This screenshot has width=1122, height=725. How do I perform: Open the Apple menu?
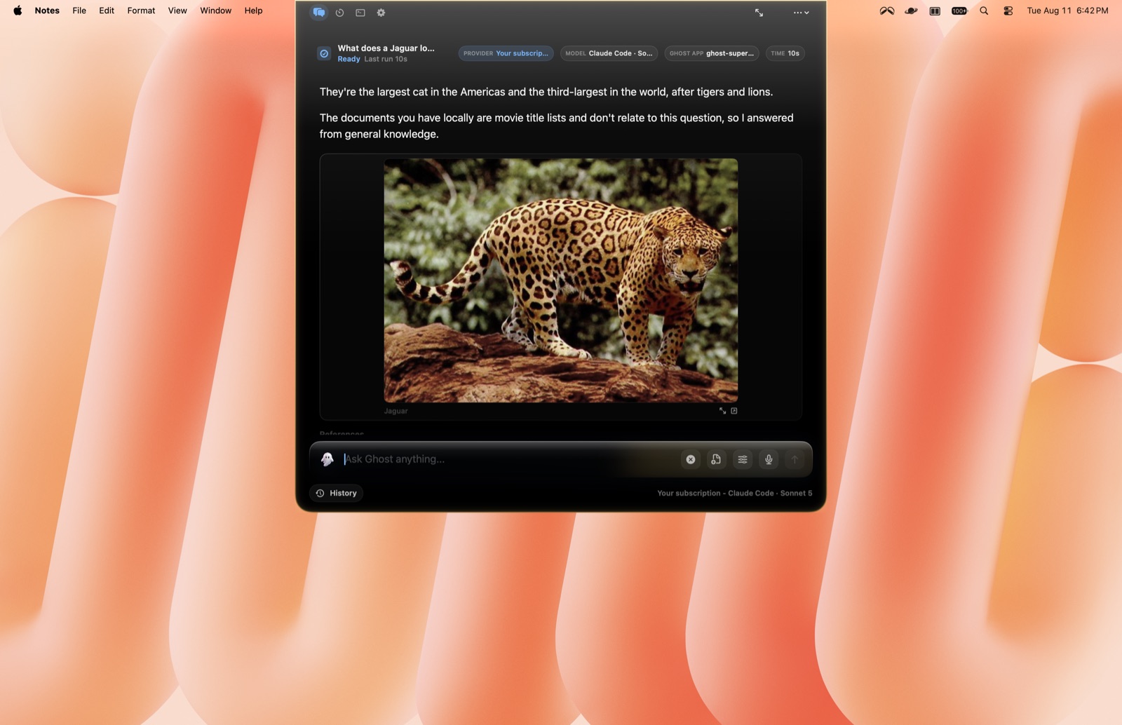(x=18, y=11)
